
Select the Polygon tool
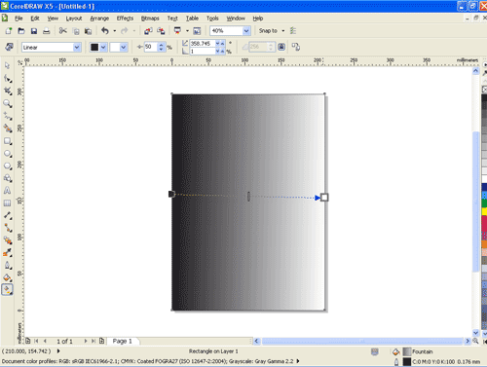coord(7,165)
